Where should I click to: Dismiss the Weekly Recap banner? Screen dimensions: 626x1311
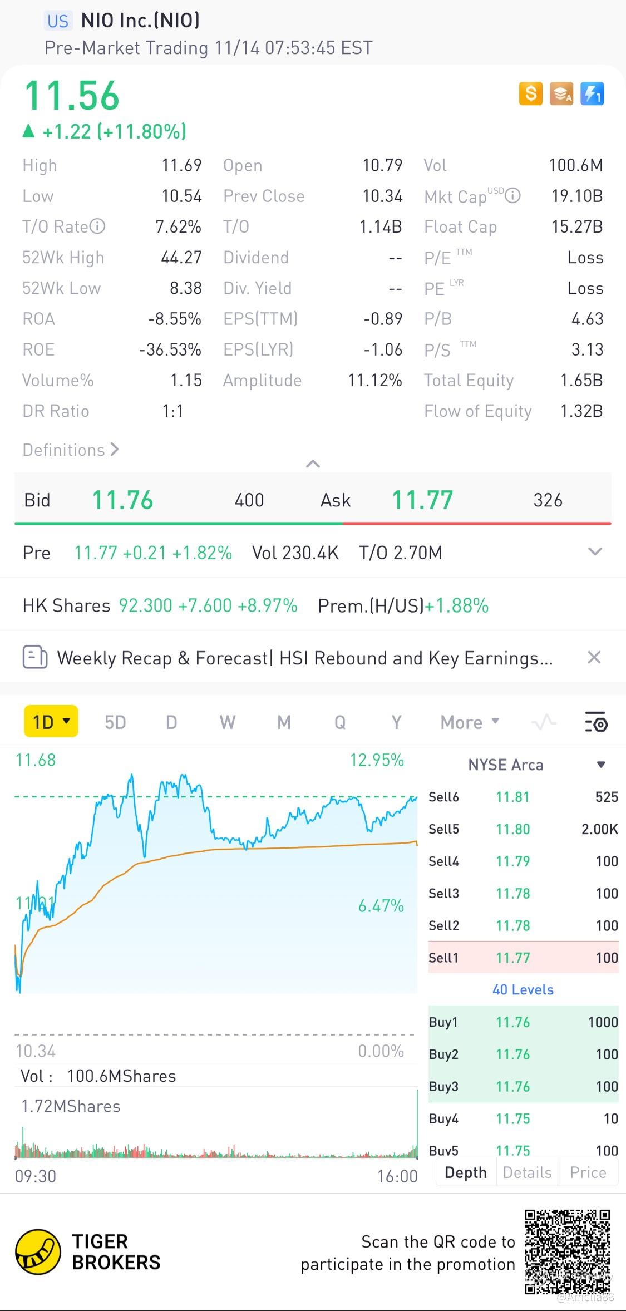click(x=594, y=657)
